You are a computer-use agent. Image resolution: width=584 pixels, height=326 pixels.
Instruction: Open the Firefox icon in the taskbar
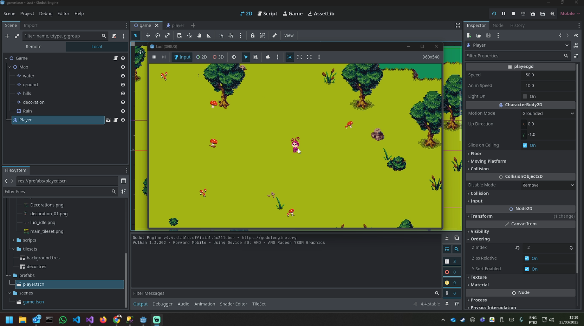(x=103, y=320)
